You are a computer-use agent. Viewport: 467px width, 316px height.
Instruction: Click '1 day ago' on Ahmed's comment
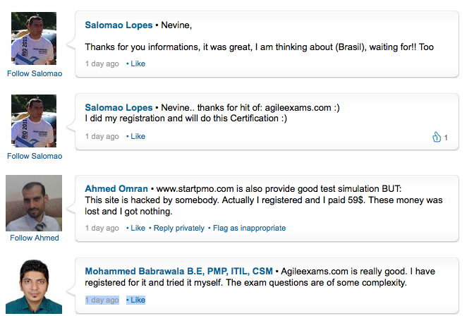click(102, 228)
